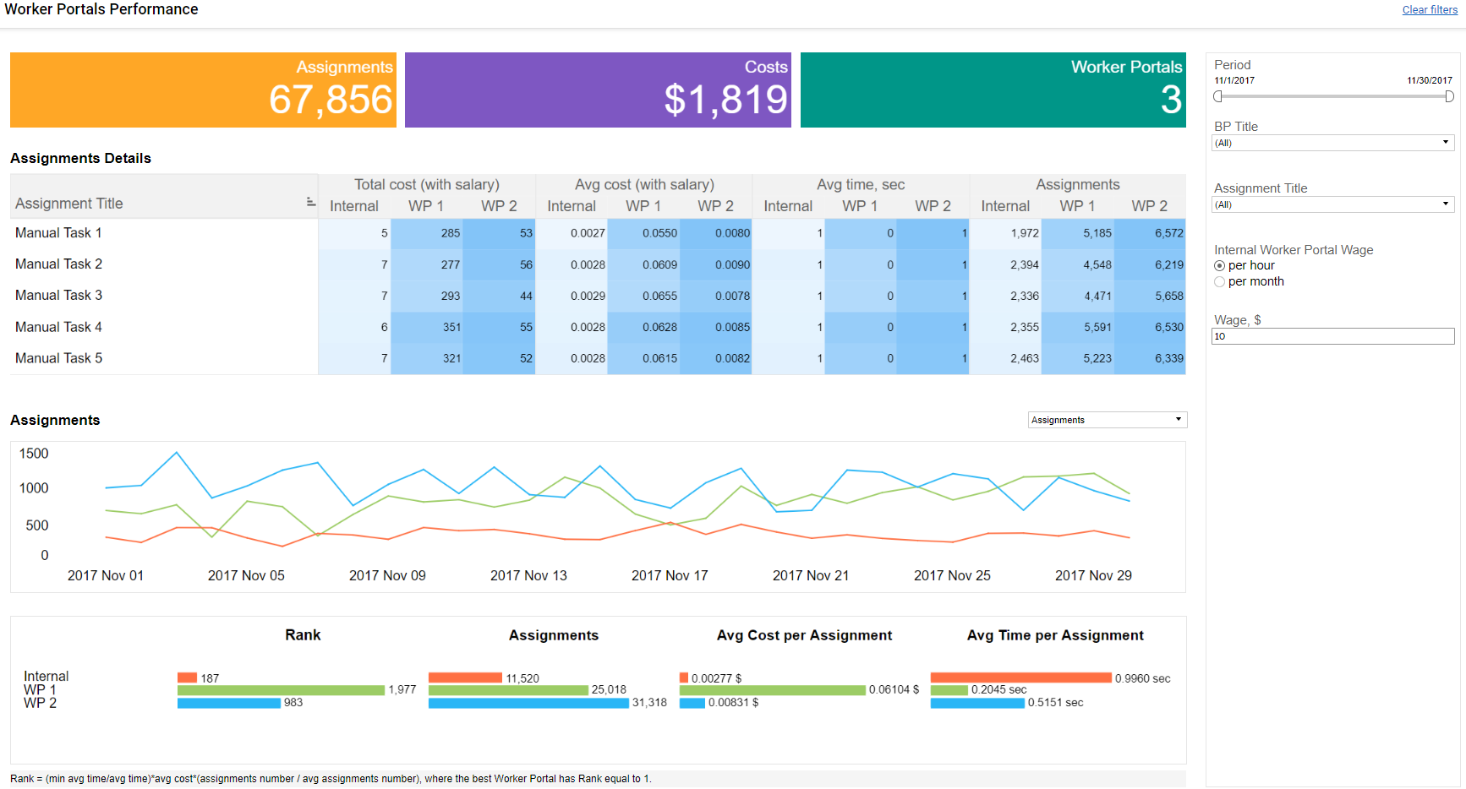Click the Manual Task 5 row label
This screenshot has width=1466, height=789.
[x=58, y=358]
